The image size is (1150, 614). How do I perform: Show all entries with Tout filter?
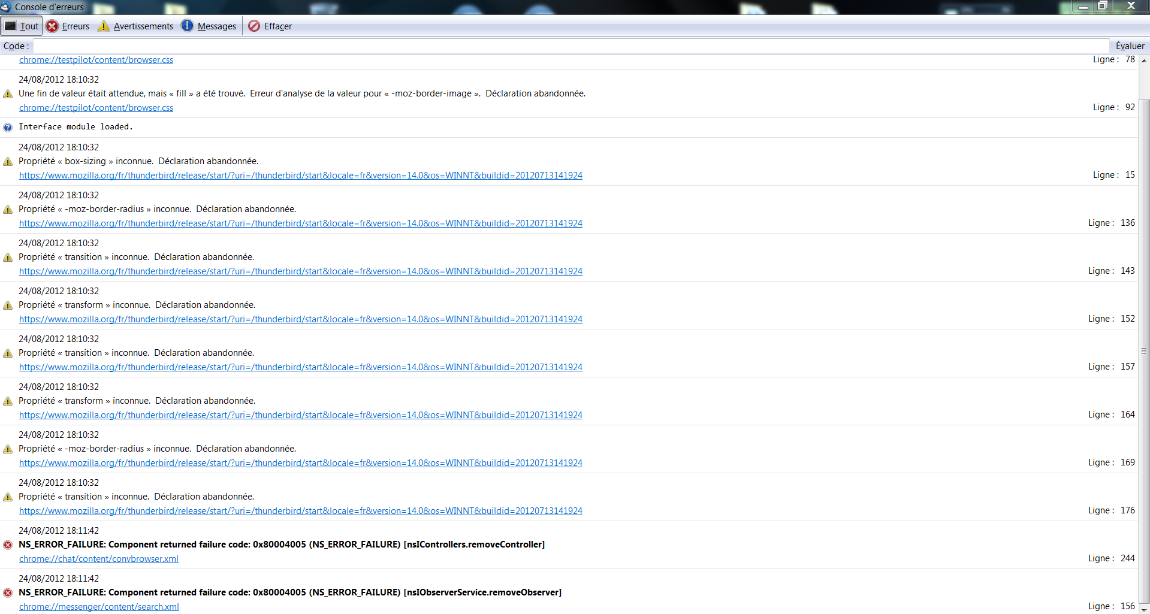click(22, 26)
